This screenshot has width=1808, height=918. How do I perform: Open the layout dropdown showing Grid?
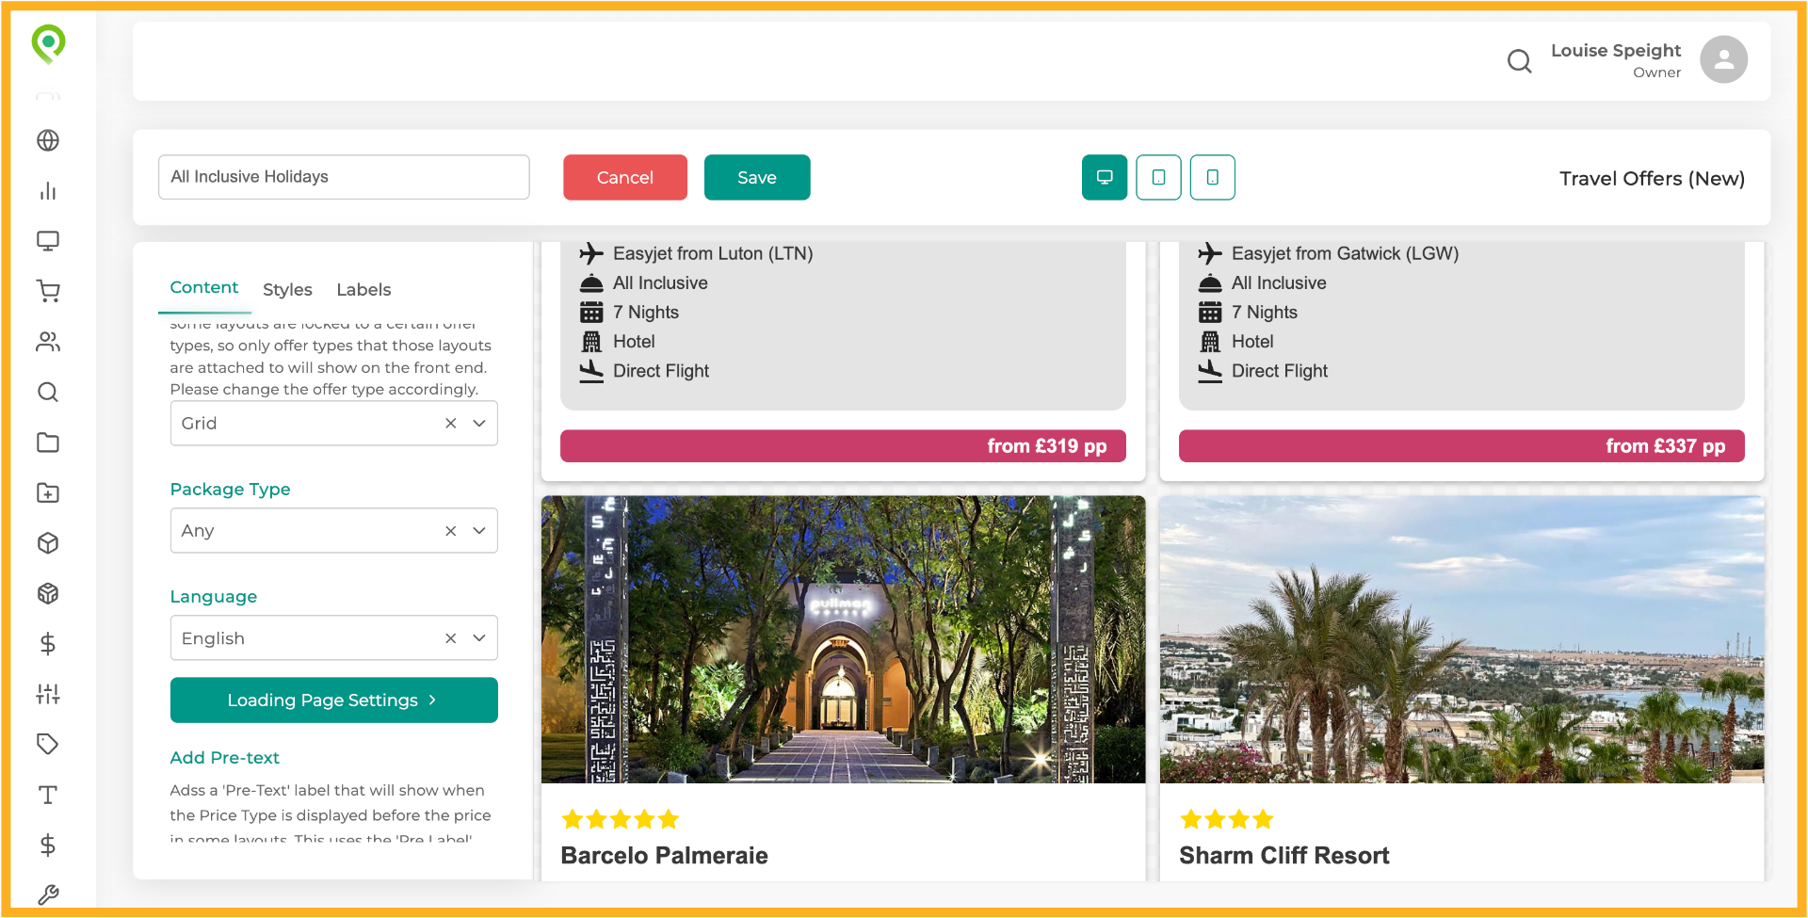click(x=333, y=423)
